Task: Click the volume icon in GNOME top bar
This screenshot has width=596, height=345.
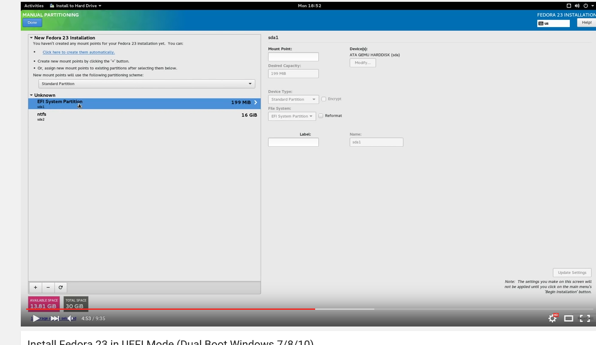Action: 577,6
